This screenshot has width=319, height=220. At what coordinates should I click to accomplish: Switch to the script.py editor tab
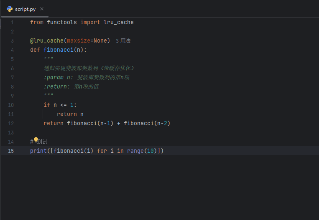click(x=25, y=9)
